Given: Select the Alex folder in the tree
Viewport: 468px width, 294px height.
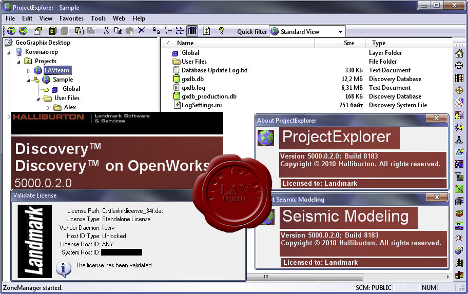Looking at the screenshot, I should (70, 107).
